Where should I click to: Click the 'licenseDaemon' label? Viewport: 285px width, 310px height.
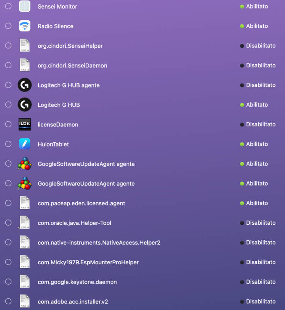coord(58,124)
